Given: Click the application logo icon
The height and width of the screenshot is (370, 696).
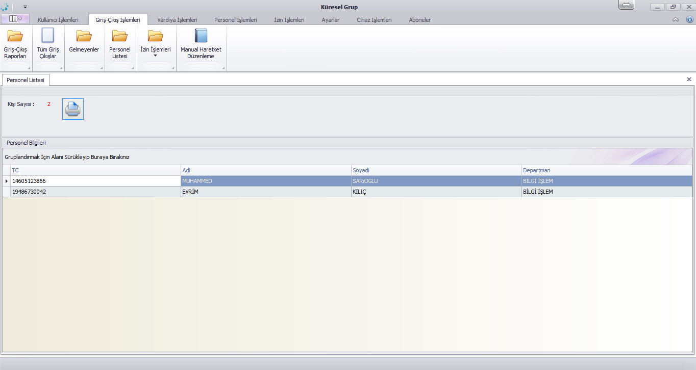Looking at the screenshot, I should pyautogui.click(x=5, y=7).
